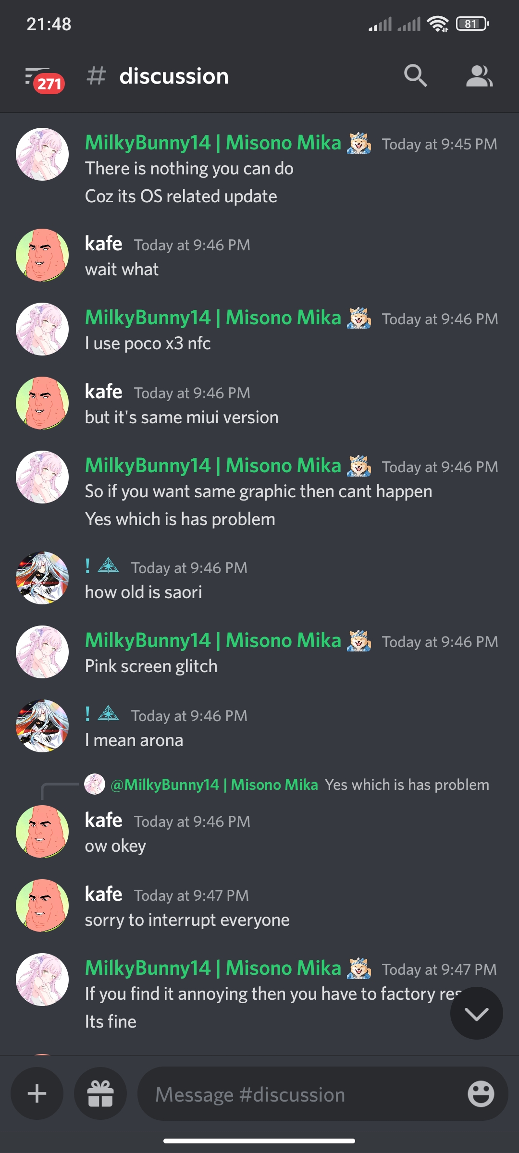This screenshot has height=1153, width=519.
Task: Tap the plus attachment button
Action: [x=37, y=1094]
